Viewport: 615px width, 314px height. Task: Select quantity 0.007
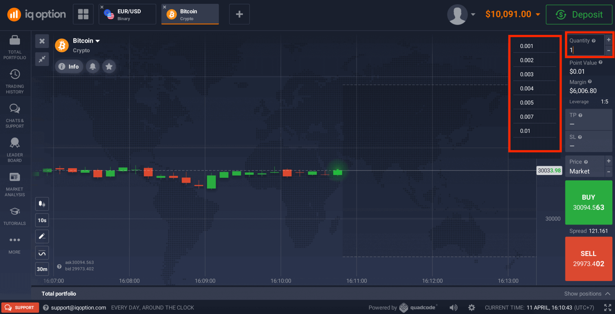point(535,117)
